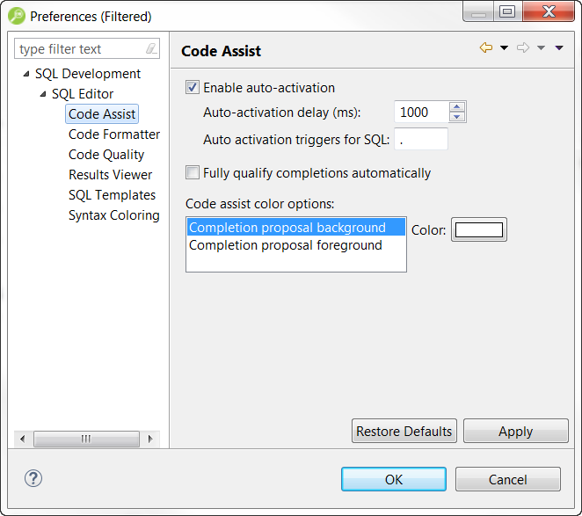The height and width of the screenshot is (516, 582).
Task: Open the Code Formatter preference page
Action: point(114,134)
